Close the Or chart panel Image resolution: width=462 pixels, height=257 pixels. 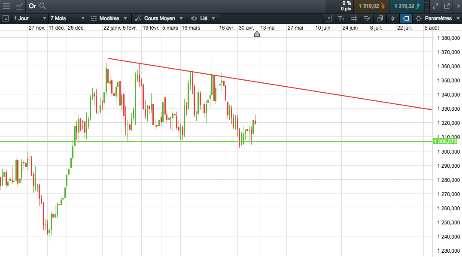458,6
